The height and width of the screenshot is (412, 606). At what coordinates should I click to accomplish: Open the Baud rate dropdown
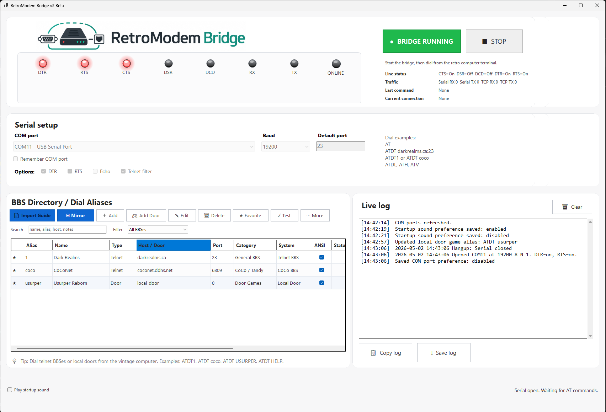pyautogui.click(x=286, y=146)
